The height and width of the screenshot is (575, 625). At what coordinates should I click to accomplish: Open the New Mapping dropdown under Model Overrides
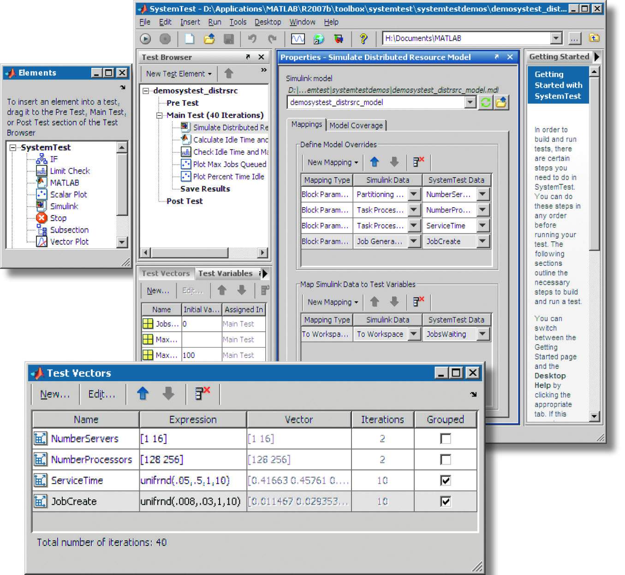(x=332, y=162)
